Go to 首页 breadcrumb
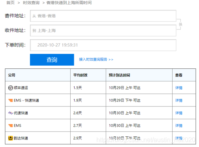 click(x=10, y=3)
